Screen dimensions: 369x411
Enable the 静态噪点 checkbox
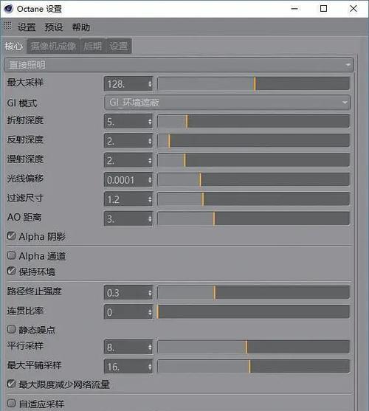click(x=11, y=329)
